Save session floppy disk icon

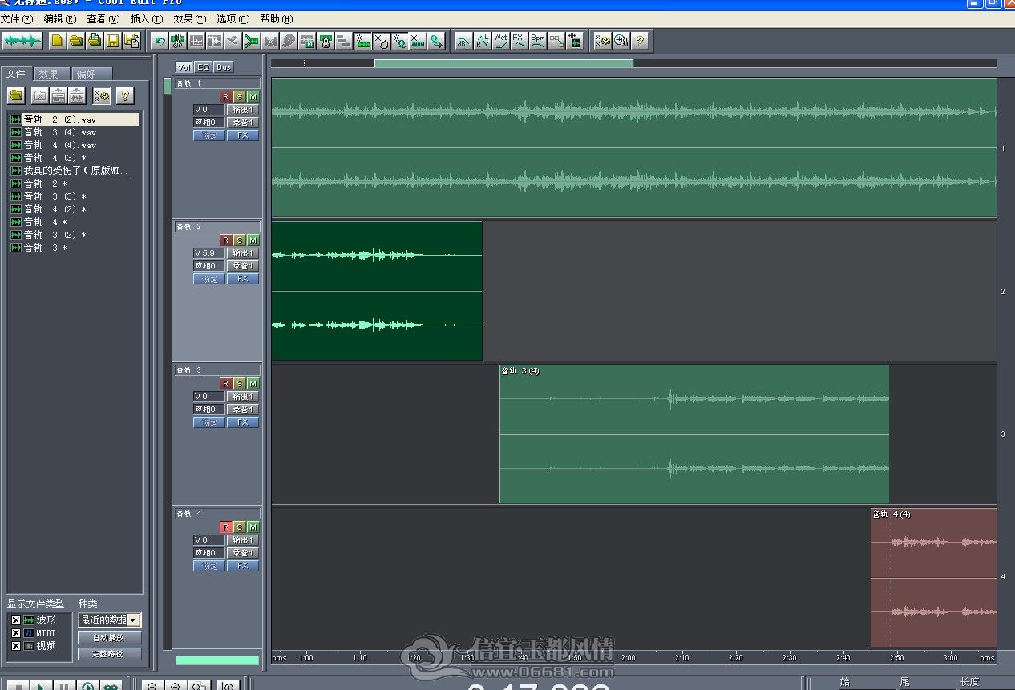point(113,41)
